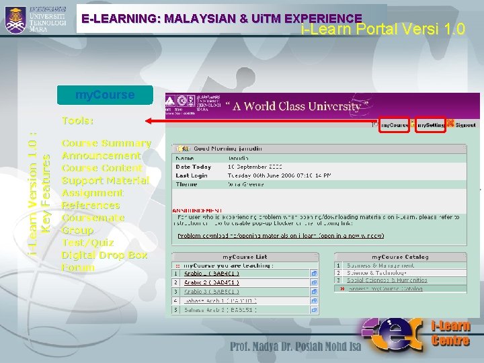Click the i-Learn Centre logo
The image size is (484, 363).
pyautogui.click(x=416, y=335)
